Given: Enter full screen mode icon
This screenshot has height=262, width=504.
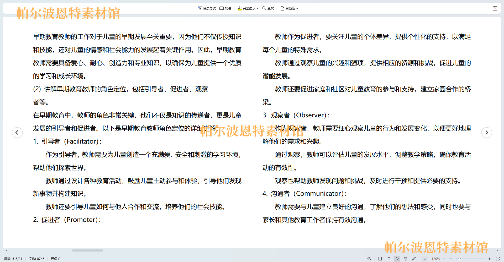Looking at the screenshot, I should 498,259.
